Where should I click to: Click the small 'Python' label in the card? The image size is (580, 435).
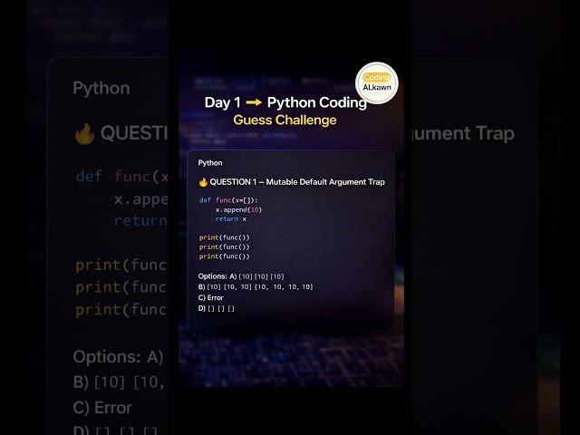click(x=210, y=163)
